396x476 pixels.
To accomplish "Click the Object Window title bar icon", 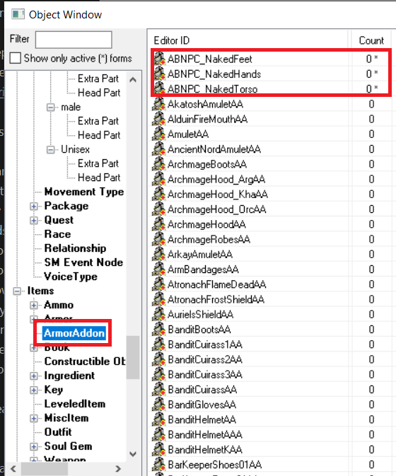I will [x=18, y=14].
